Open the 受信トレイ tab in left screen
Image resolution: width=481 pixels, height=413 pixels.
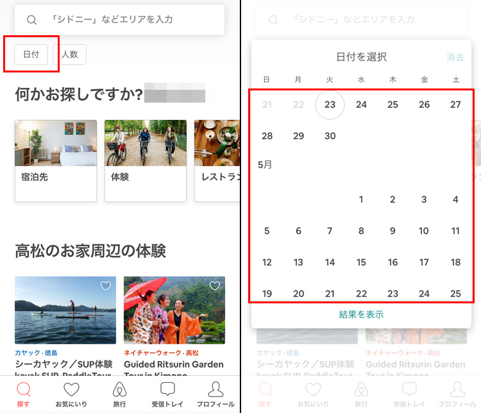click(167, 394)
